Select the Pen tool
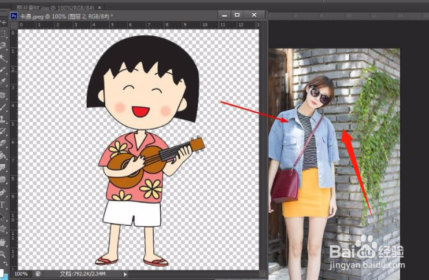The image size is (429, 280). point(3,193)
